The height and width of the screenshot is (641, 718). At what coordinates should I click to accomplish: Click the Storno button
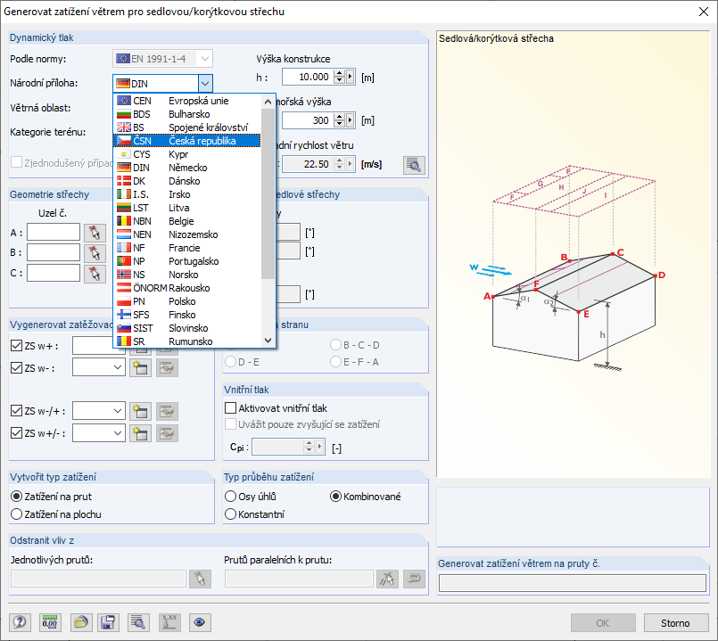[x=675, y=622]
